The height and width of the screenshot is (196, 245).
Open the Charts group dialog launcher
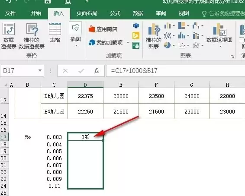(x=232, y=57)
